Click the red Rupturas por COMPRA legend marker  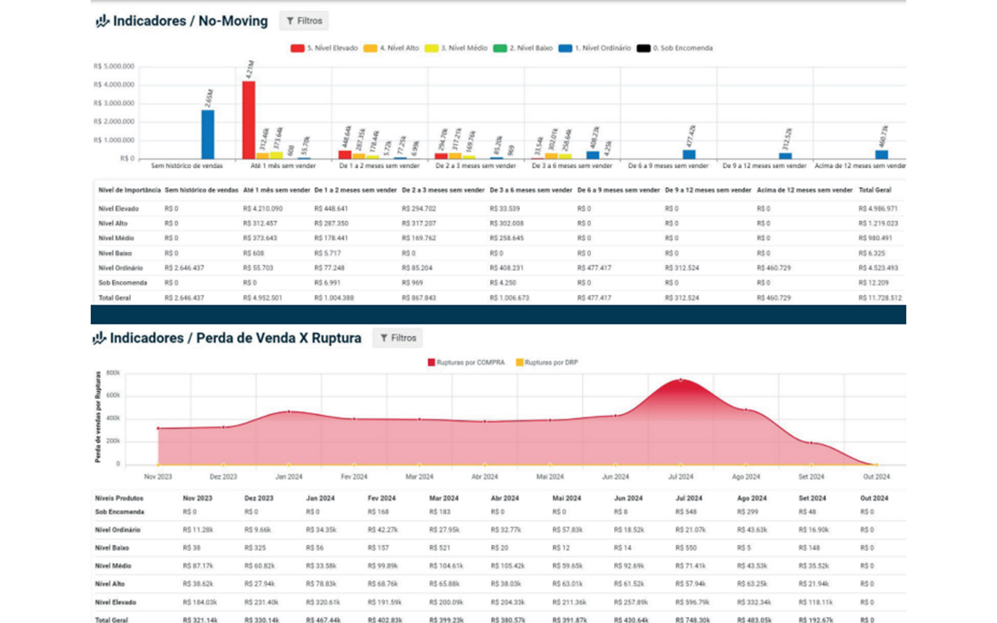(431, 363)
